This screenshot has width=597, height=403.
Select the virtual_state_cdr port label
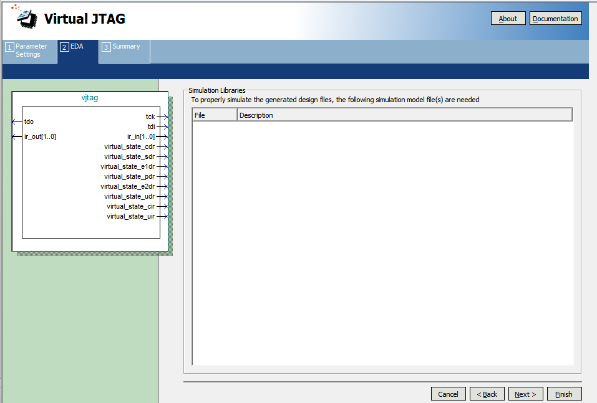click(x=130, y=146)
